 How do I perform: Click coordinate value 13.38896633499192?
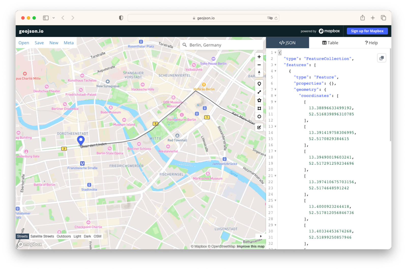coord(330,108)
